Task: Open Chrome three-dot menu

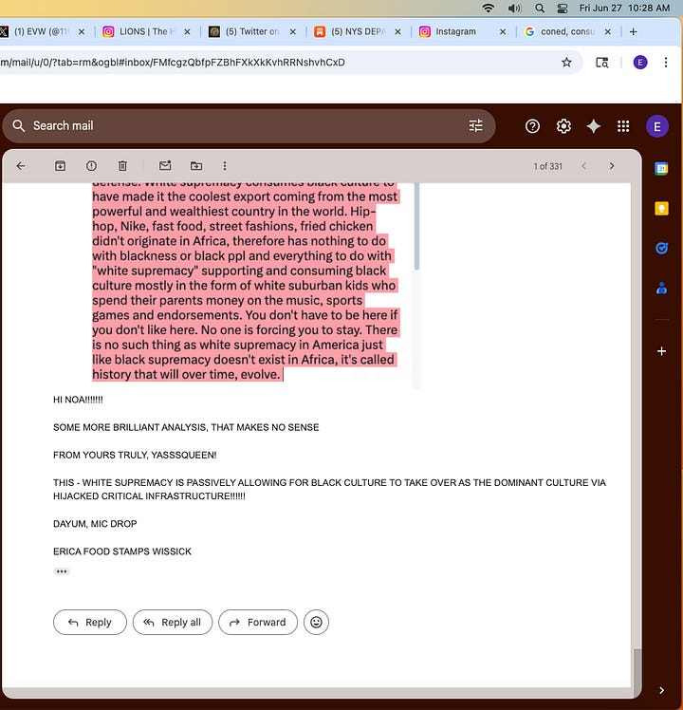Action: point(665,63)
